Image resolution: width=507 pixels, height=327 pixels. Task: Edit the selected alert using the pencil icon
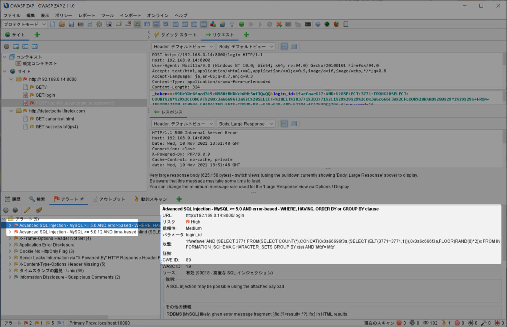27,210
